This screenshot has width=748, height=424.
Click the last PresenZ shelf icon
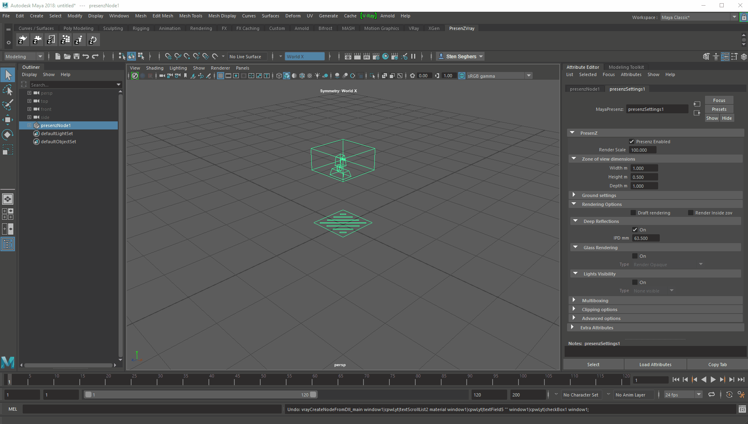point(93,40)
